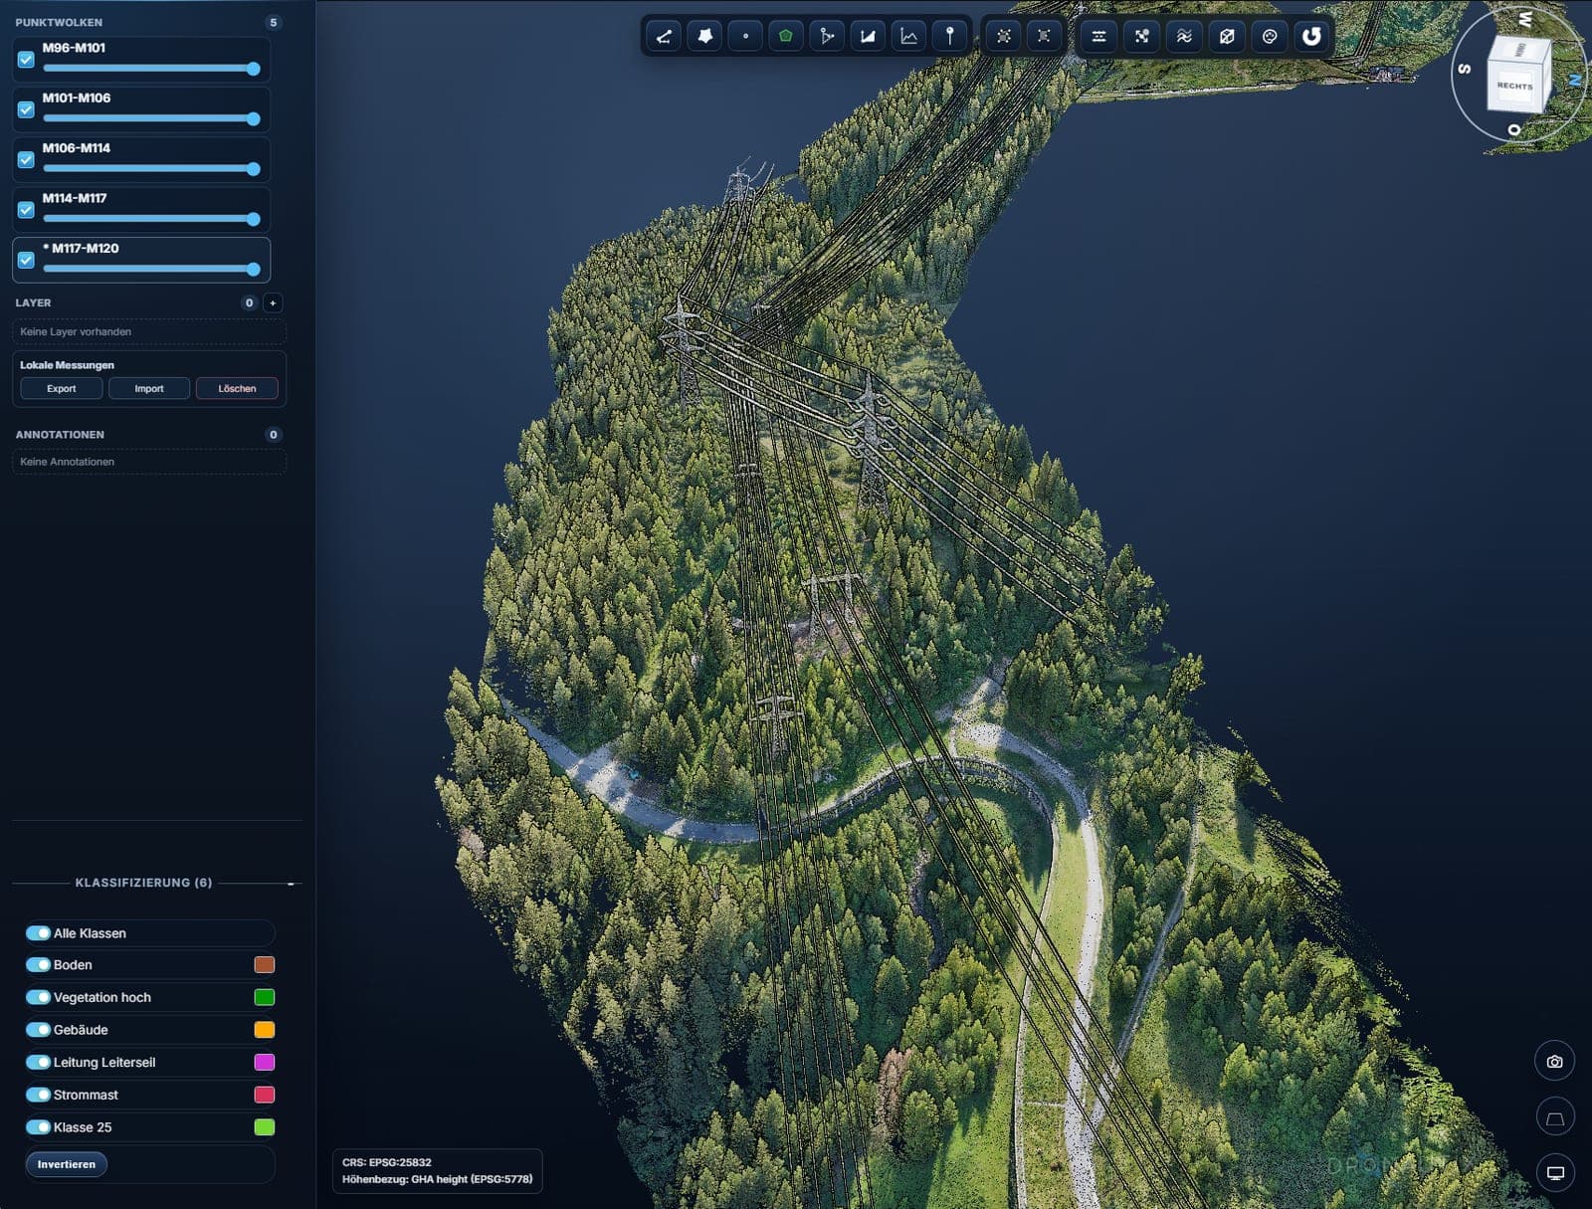Select the pin annotation tool

(x=949, y=37)
